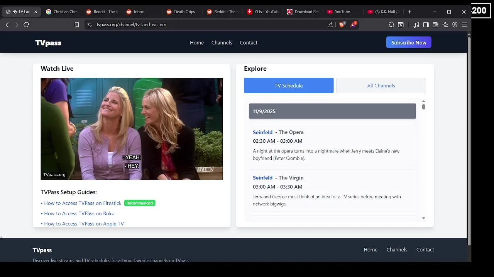494x277 pixels.
Task: Click the live video player
Action: [x=132, y=128]
